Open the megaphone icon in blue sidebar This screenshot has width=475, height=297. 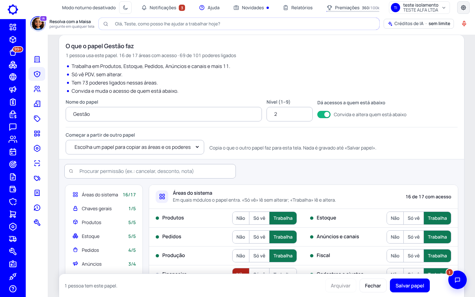coord(13,89)
